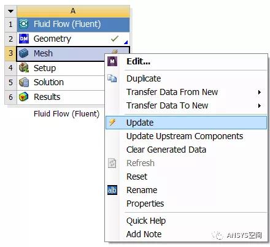Open Properties from the context menu
The image size is (270, 247).
[145, 203]
